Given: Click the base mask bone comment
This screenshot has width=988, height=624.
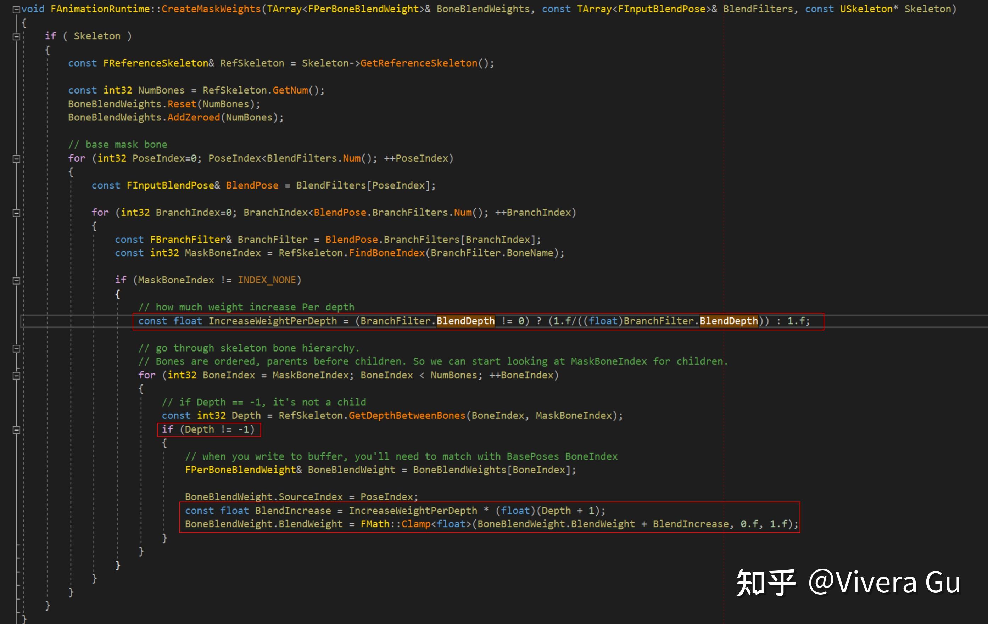Looking at the screenshot, I should pos(118,144).
